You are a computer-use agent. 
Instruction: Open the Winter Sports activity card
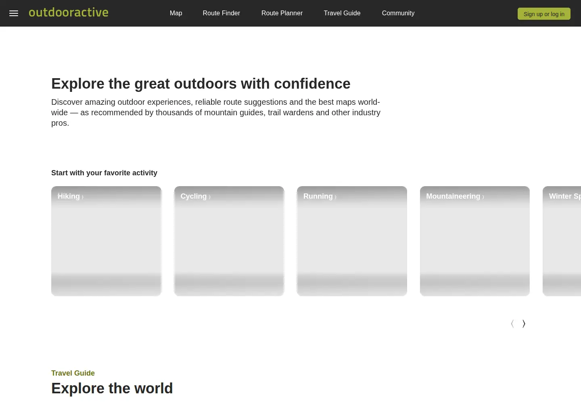(562, 241)
